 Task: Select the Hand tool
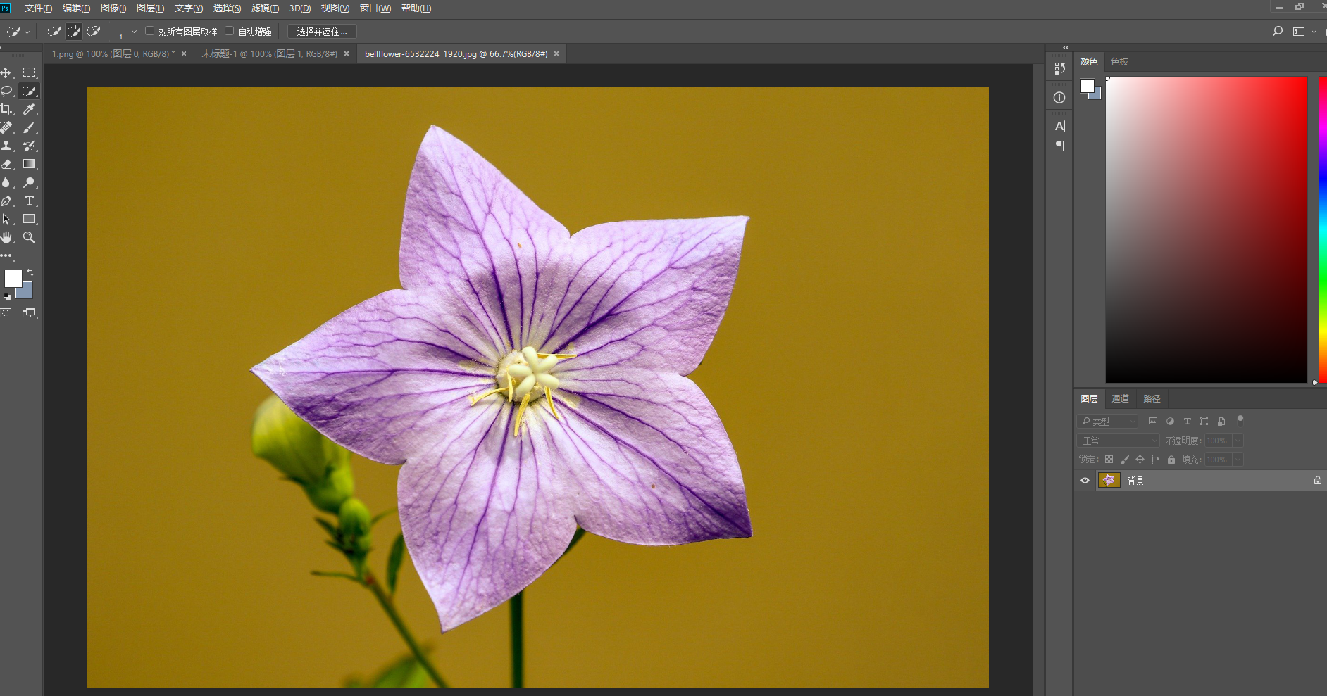(6, 237)
